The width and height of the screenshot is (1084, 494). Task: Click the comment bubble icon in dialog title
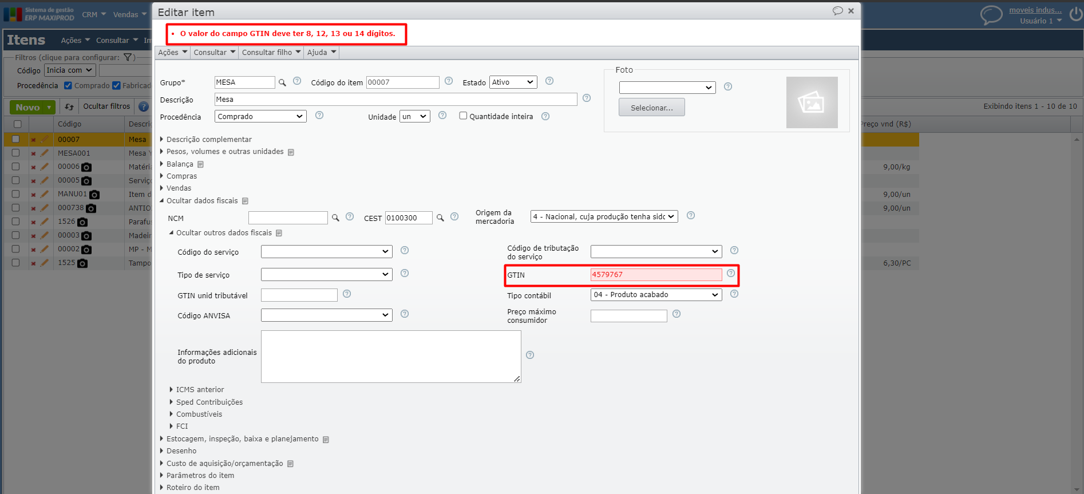838,11
